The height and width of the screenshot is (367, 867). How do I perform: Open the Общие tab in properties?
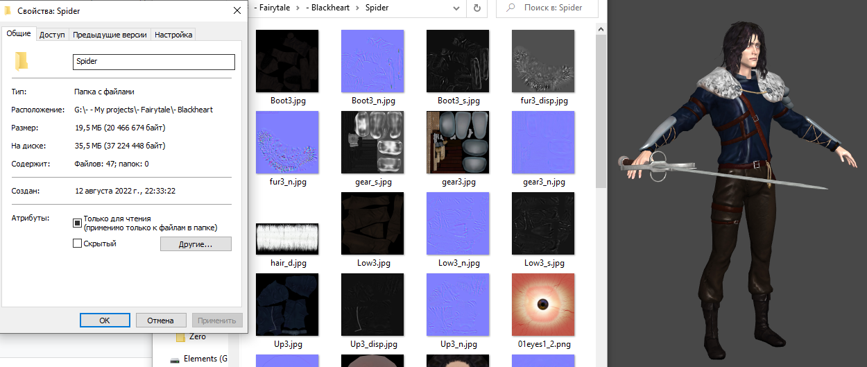pyautogui.click(x=19, y=33)
